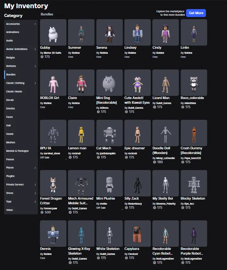227x270 pixels.
Task: Expand the Avatar Animations category chevron
Action: 35,49
